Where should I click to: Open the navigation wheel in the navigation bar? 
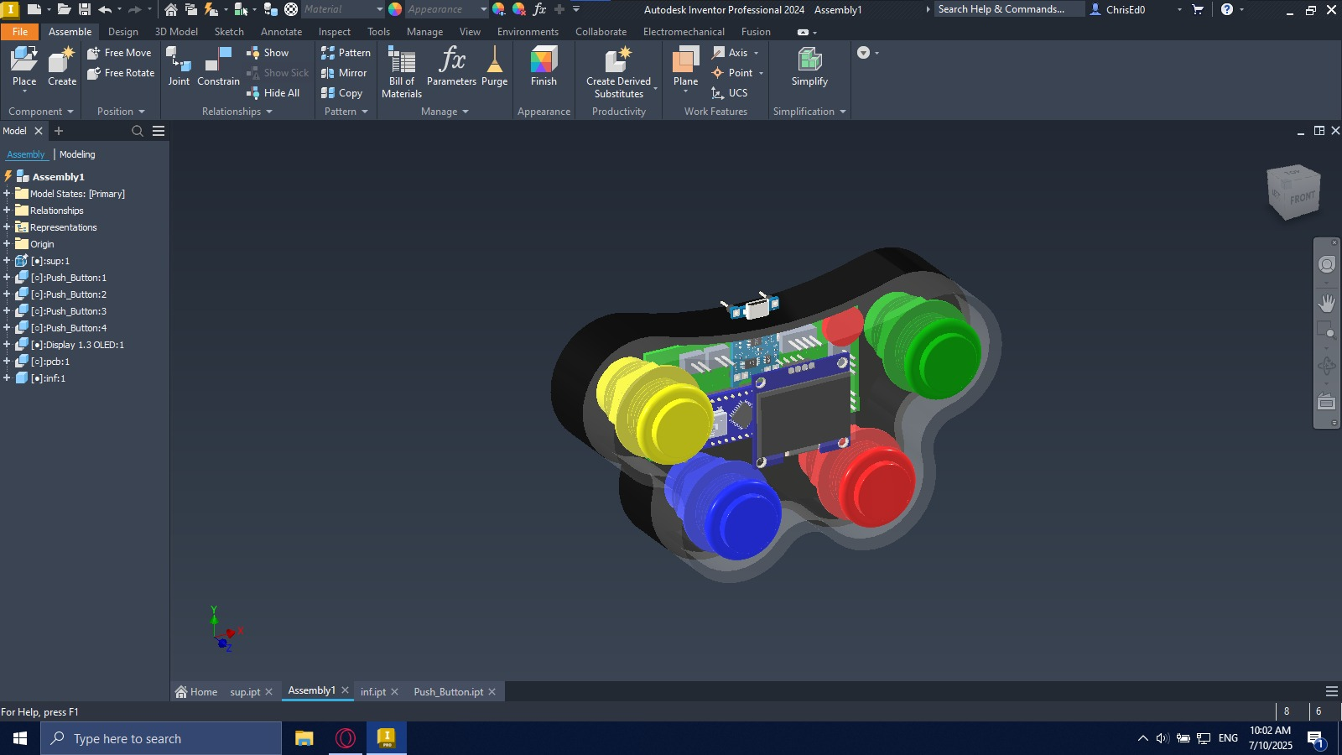pos(1327,265)
